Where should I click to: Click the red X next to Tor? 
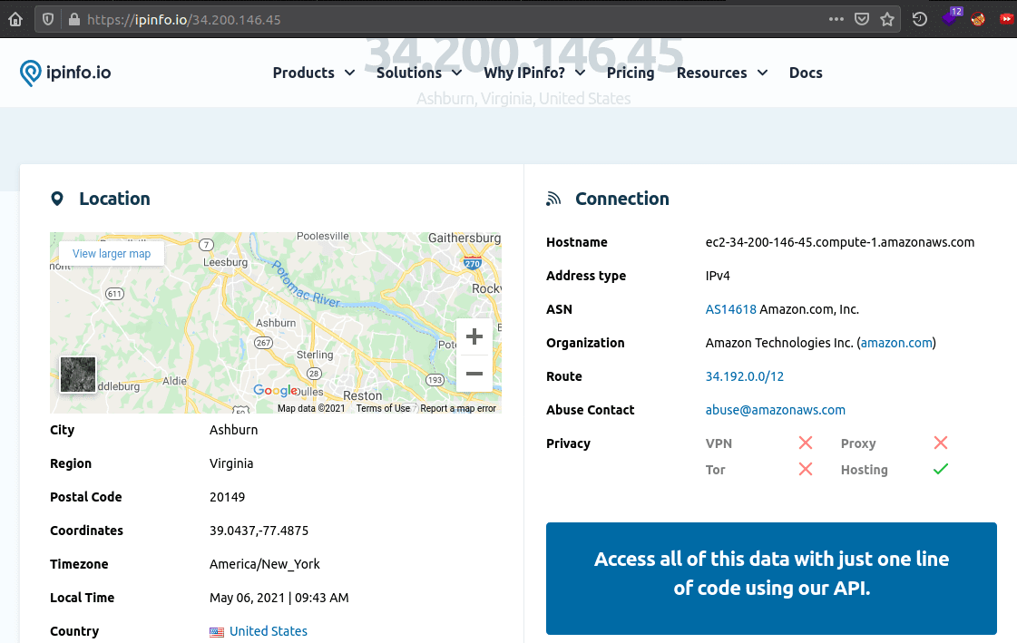[x=806, y=469]
